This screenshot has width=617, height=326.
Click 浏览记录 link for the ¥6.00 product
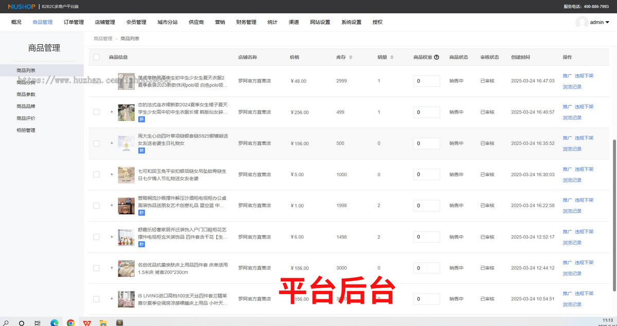(572, 243)
